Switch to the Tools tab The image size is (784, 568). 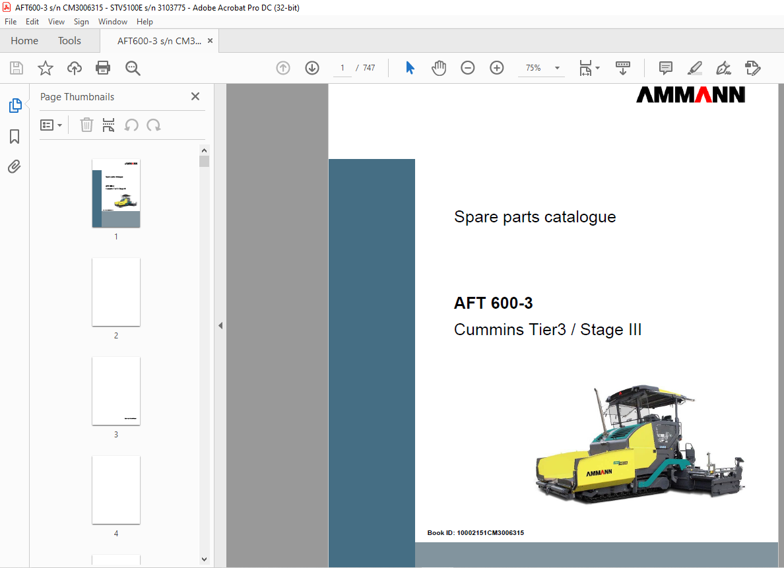click(x=69, y=40)
